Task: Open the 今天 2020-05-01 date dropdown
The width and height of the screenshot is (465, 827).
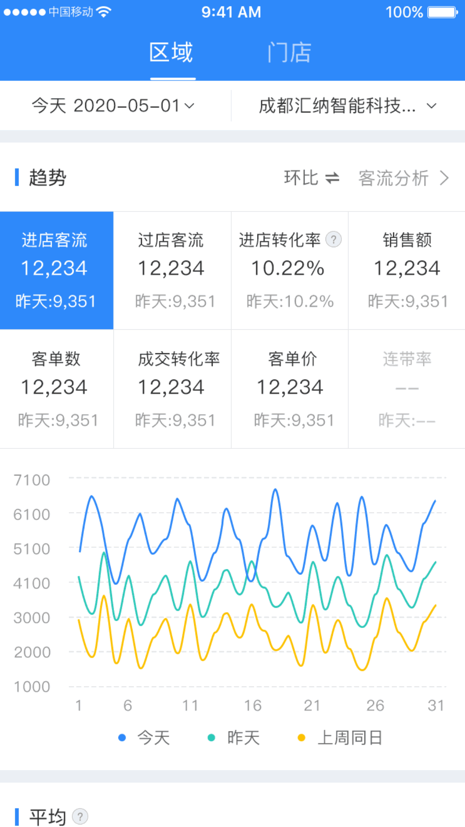Action: point(113,106)
